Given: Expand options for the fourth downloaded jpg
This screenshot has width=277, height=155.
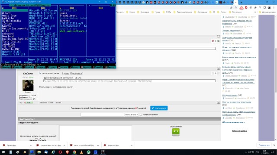Looking at the screenshot, I should pyautogui.click(x=132, y=146).
